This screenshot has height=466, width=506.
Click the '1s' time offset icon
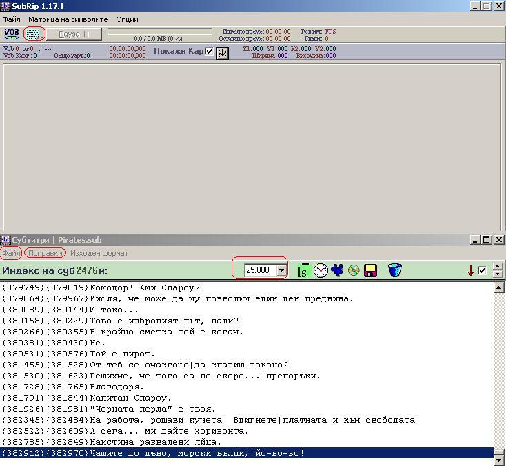pyautogui.click(x=302, y=270)
